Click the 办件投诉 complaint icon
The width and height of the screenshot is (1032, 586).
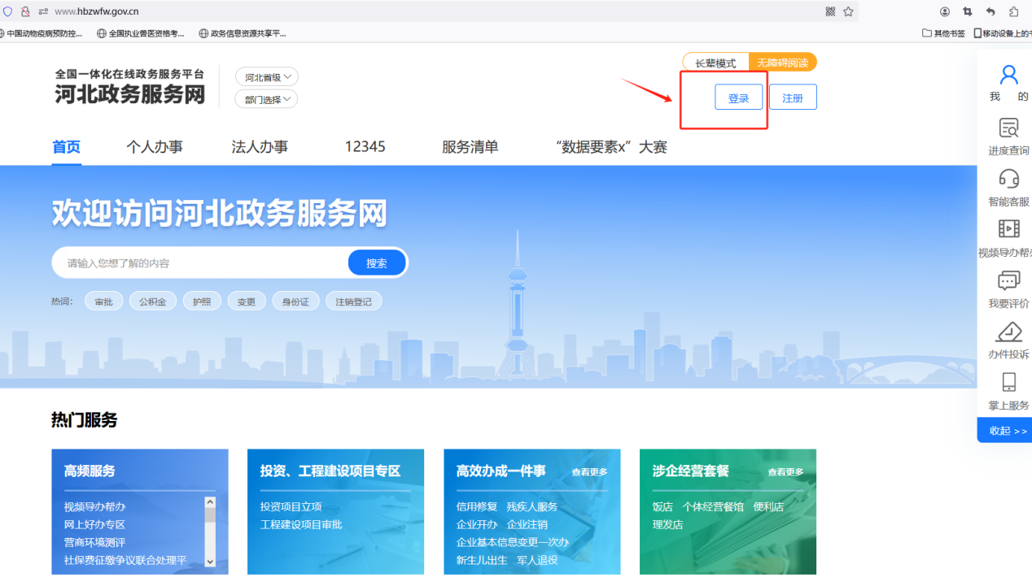pos(1008,332)
